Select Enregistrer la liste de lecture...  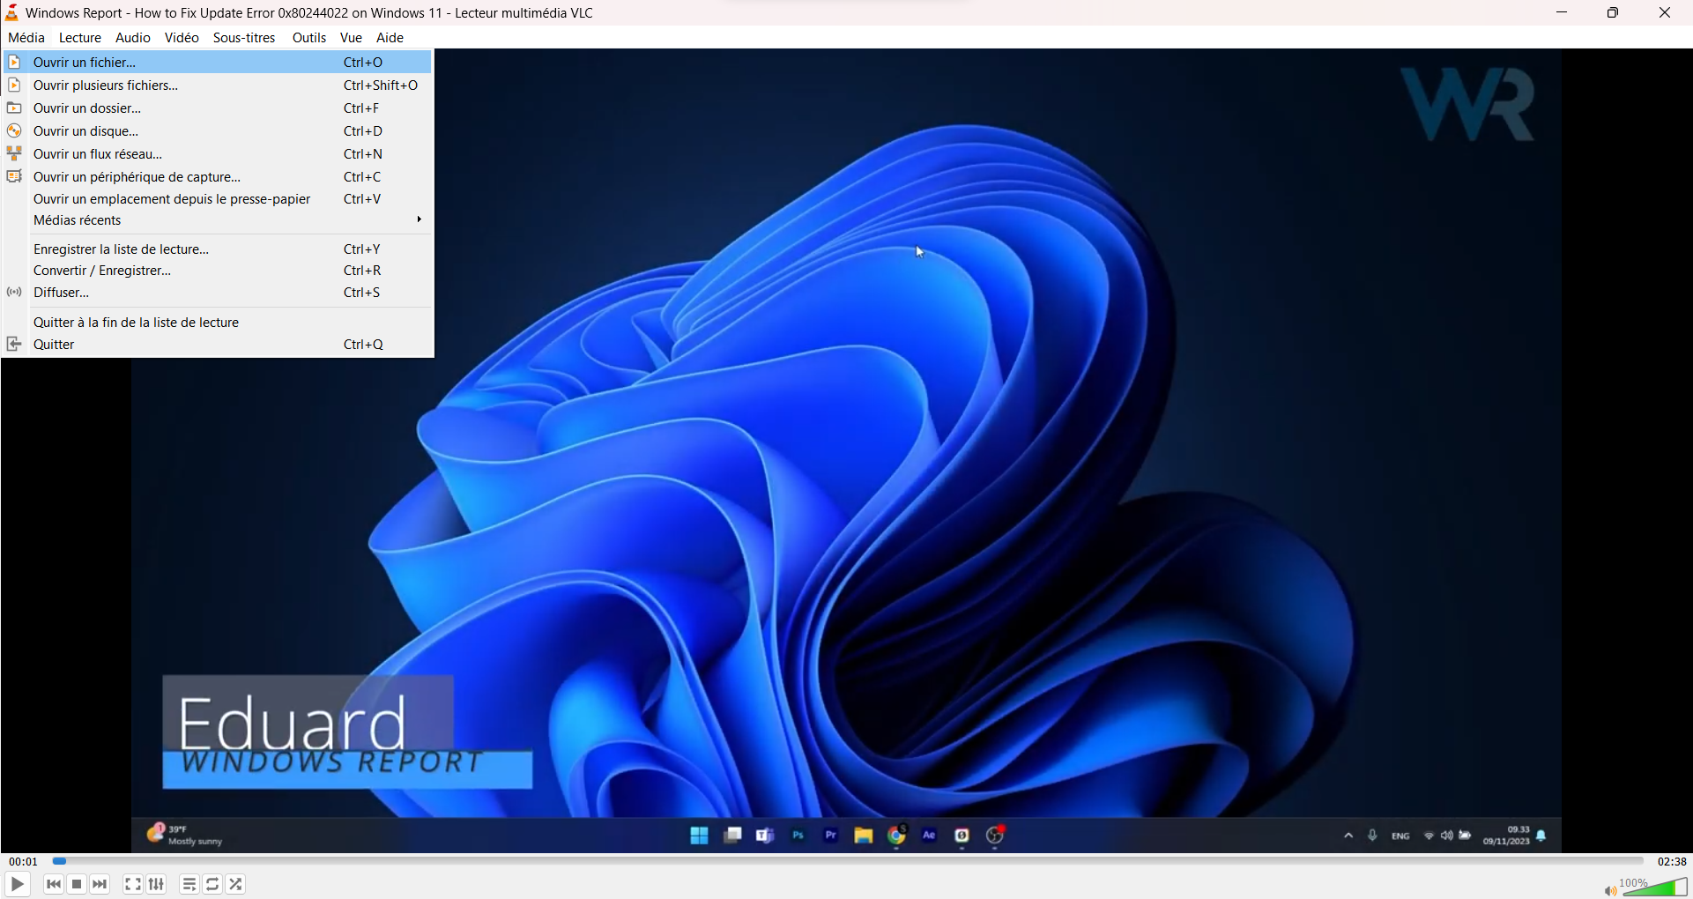(x=217, y=249)
